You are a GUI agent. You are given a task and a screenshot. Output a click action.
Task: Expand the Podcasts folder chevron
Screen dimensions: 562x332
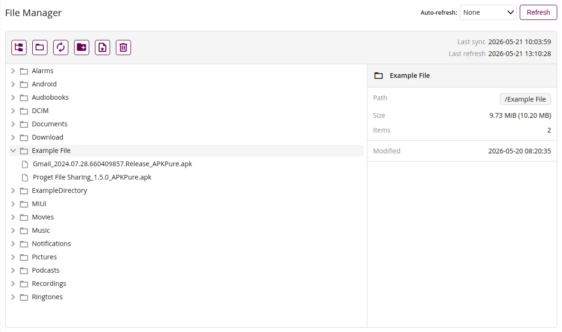(13, 270)
